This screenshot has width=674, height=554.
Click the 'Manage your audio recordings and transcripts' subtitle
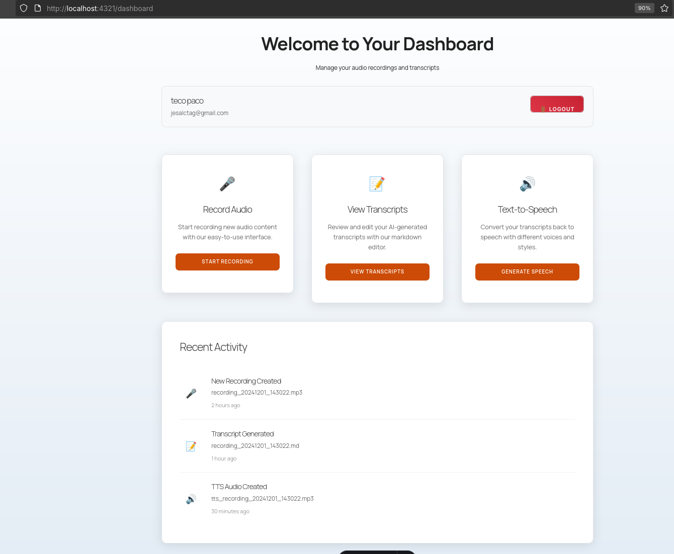377,68
